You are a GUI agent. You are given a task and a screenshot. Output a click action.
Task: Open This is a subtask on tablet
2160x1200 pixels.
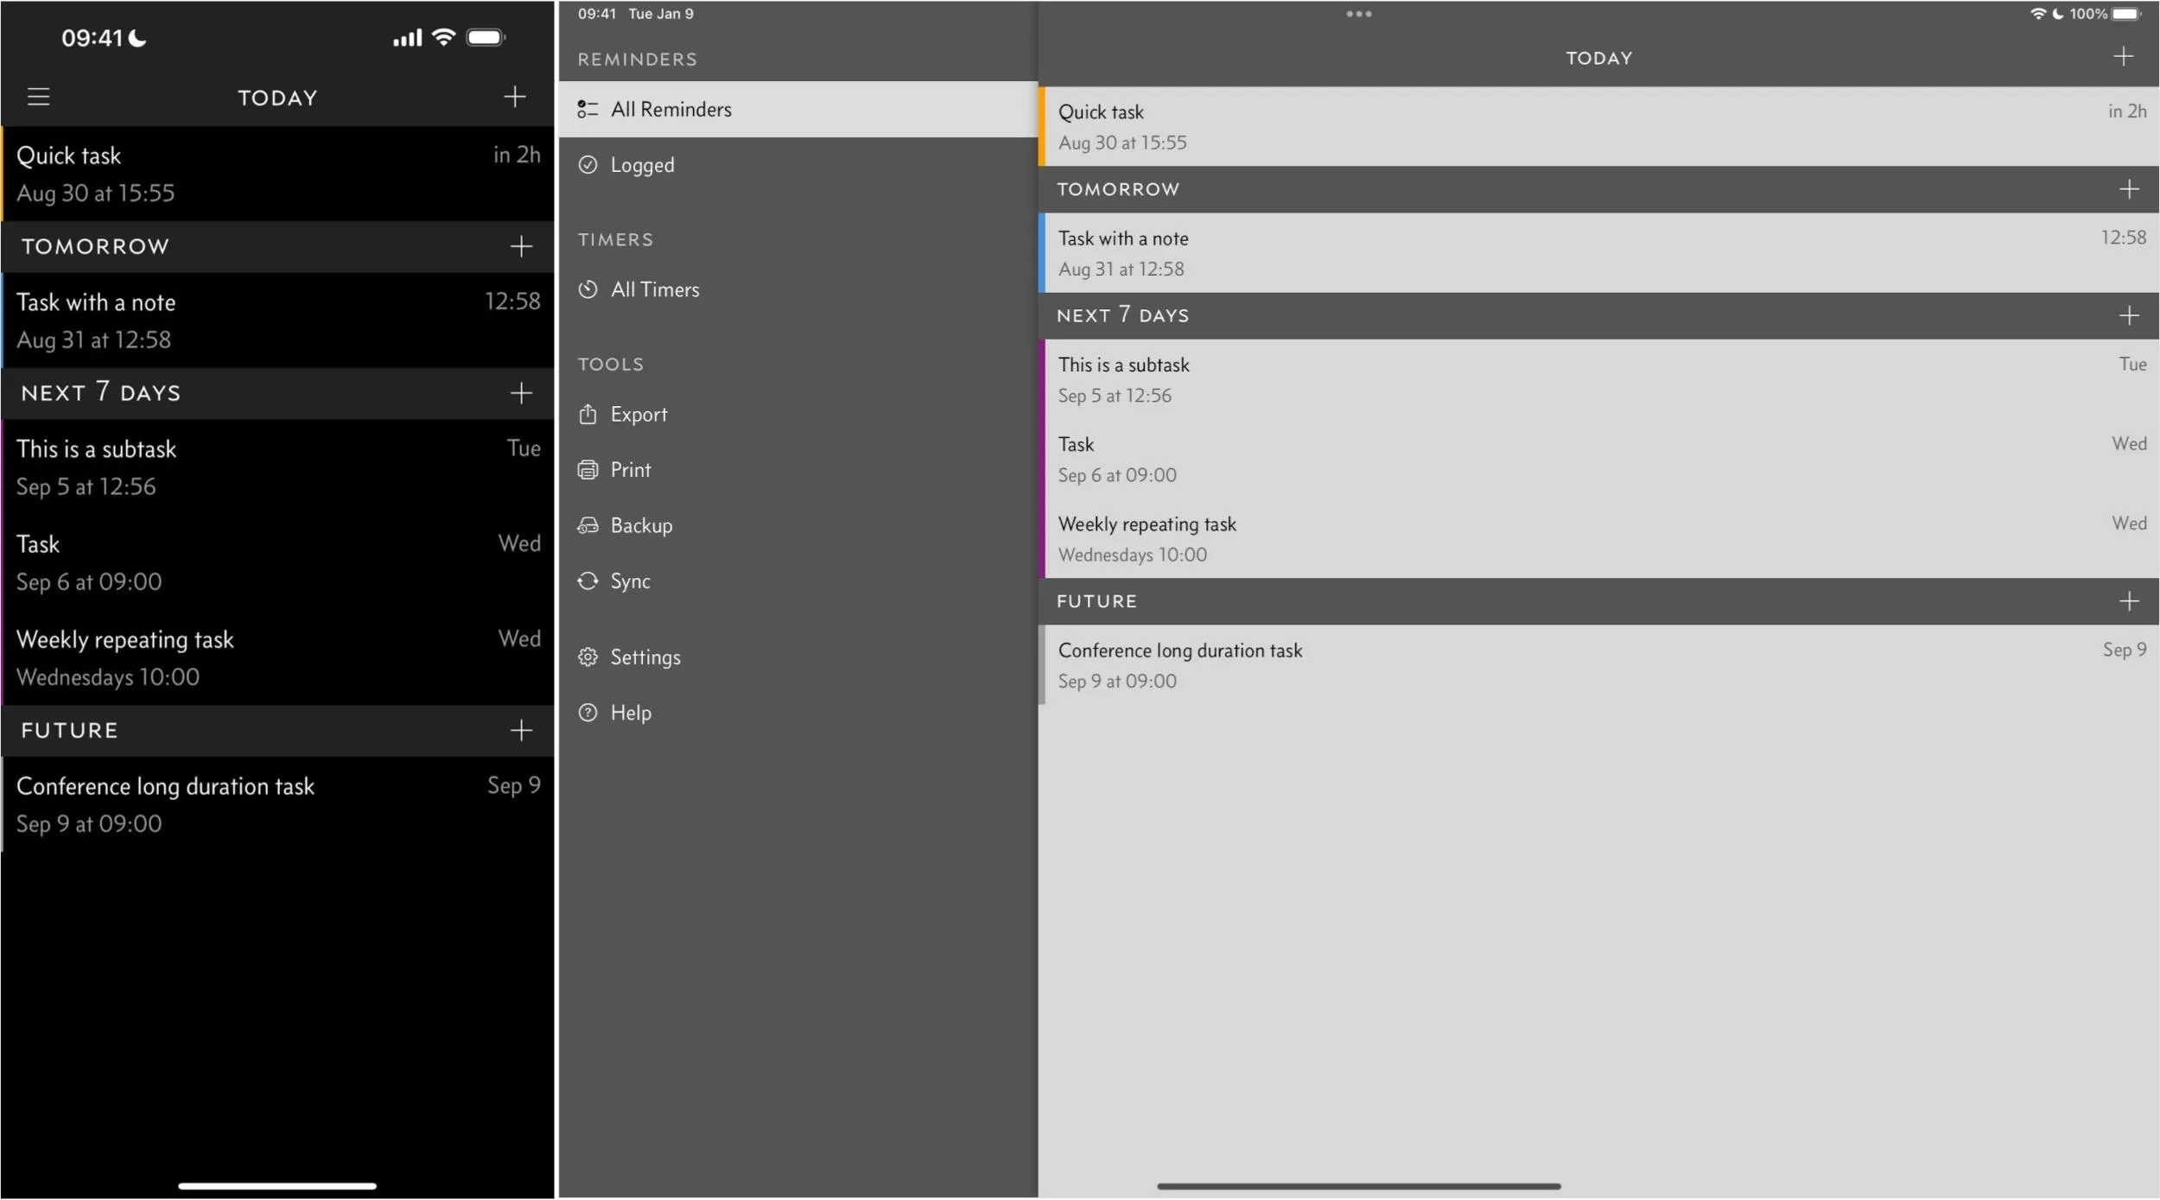pos(1598,379)
